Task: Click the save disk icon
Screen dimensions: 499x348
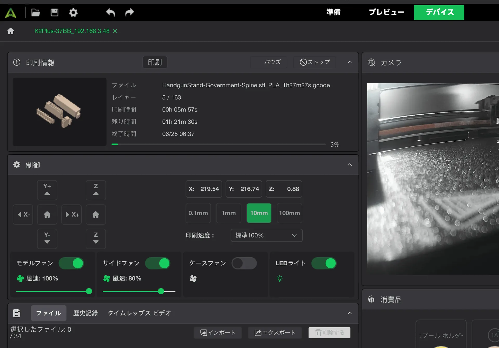Action: pyautogui.click(x=54, y=12)
